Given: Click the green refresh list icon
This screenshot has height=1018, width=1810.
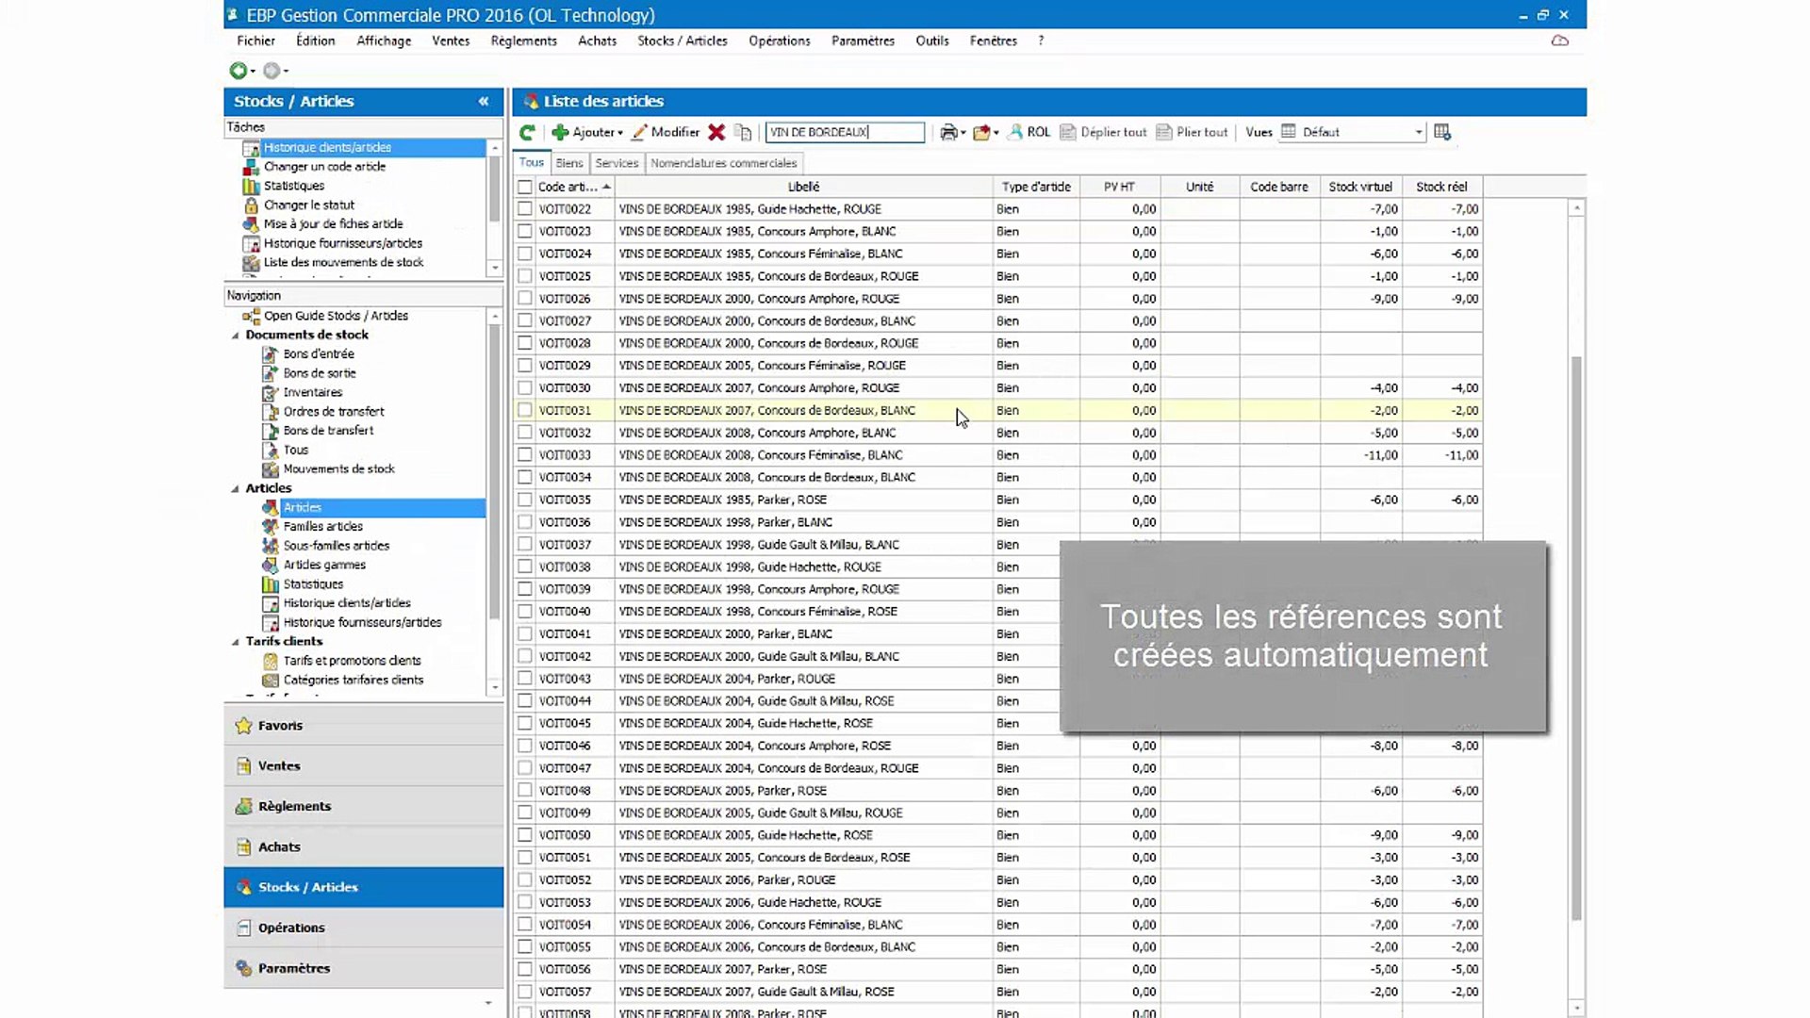Looking at the screenshot, I should coord(527,133).
